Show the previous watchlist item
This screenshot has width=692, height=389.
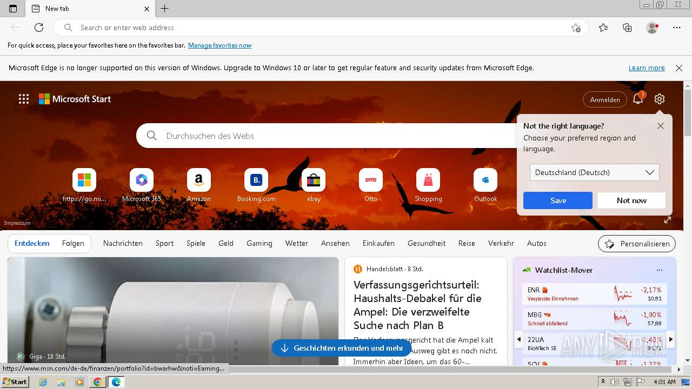click(519, 339)
